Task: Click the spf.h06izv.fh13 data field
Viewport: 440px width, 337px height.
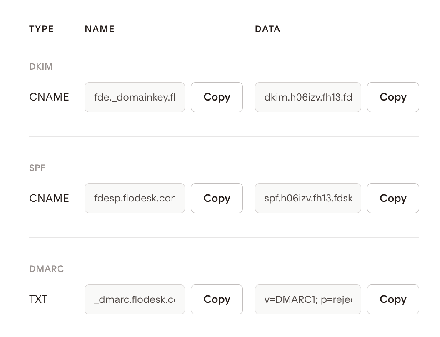Action: (x=308, y=198)
